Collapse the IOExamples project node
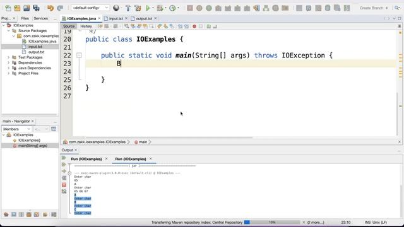Screen dimensions: 404x227 tap(4, 25)
